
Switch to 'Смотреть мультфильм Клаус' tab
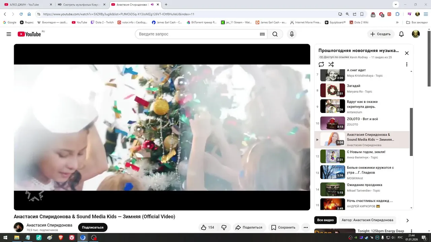82,5
